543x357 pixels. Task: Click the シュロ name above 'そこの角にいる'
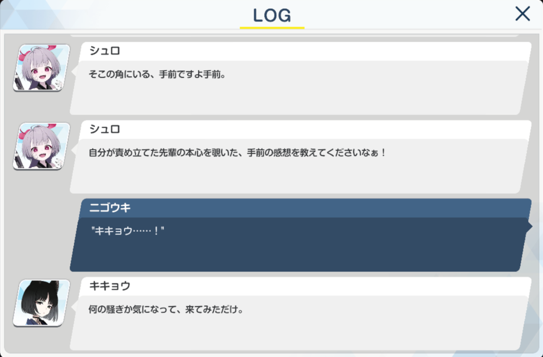[105, 51]
